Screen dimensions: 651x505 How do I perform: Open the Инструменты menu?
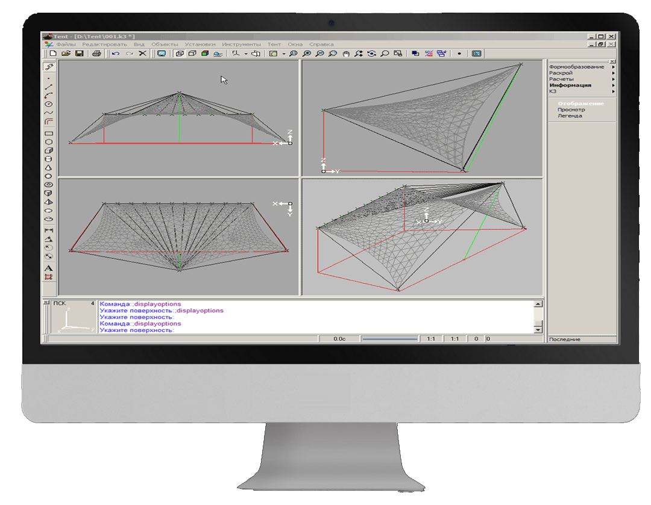pyautogui.click(x=241, y=45)
